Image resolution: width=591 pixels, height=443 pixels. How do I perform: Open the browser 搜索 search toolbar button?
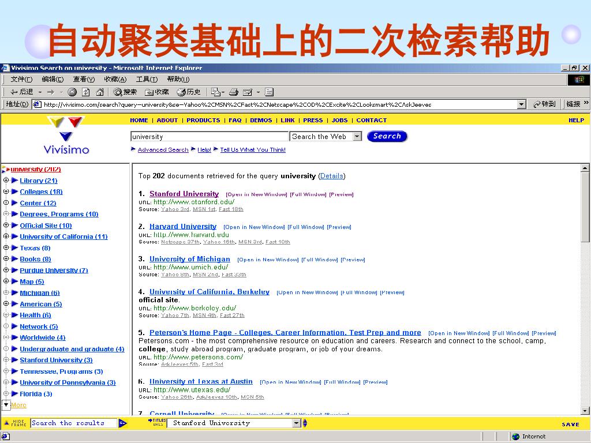coord(125,92)
